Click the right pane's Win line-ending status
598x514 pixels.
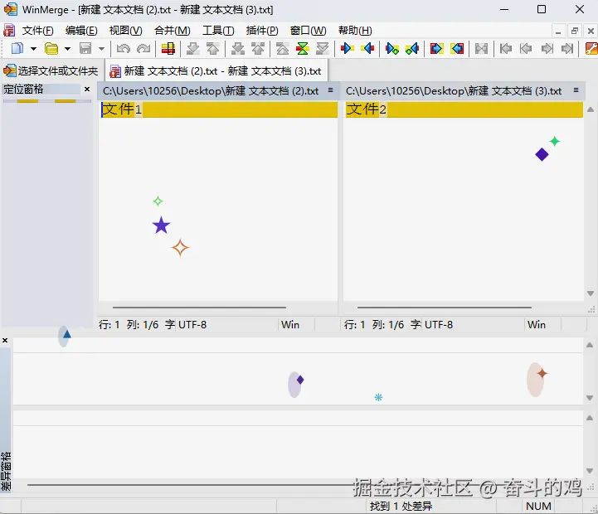(537, 324)
